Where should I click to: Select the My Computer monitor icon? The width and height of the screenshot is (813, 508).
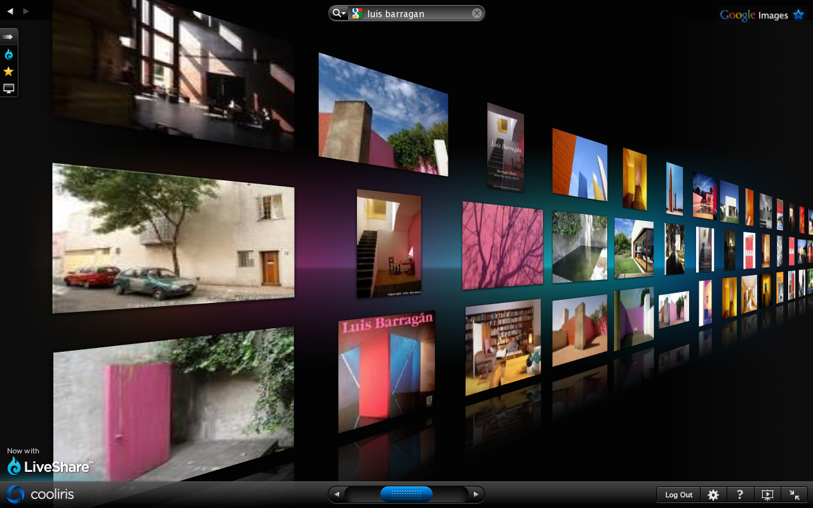click(8, 89)
